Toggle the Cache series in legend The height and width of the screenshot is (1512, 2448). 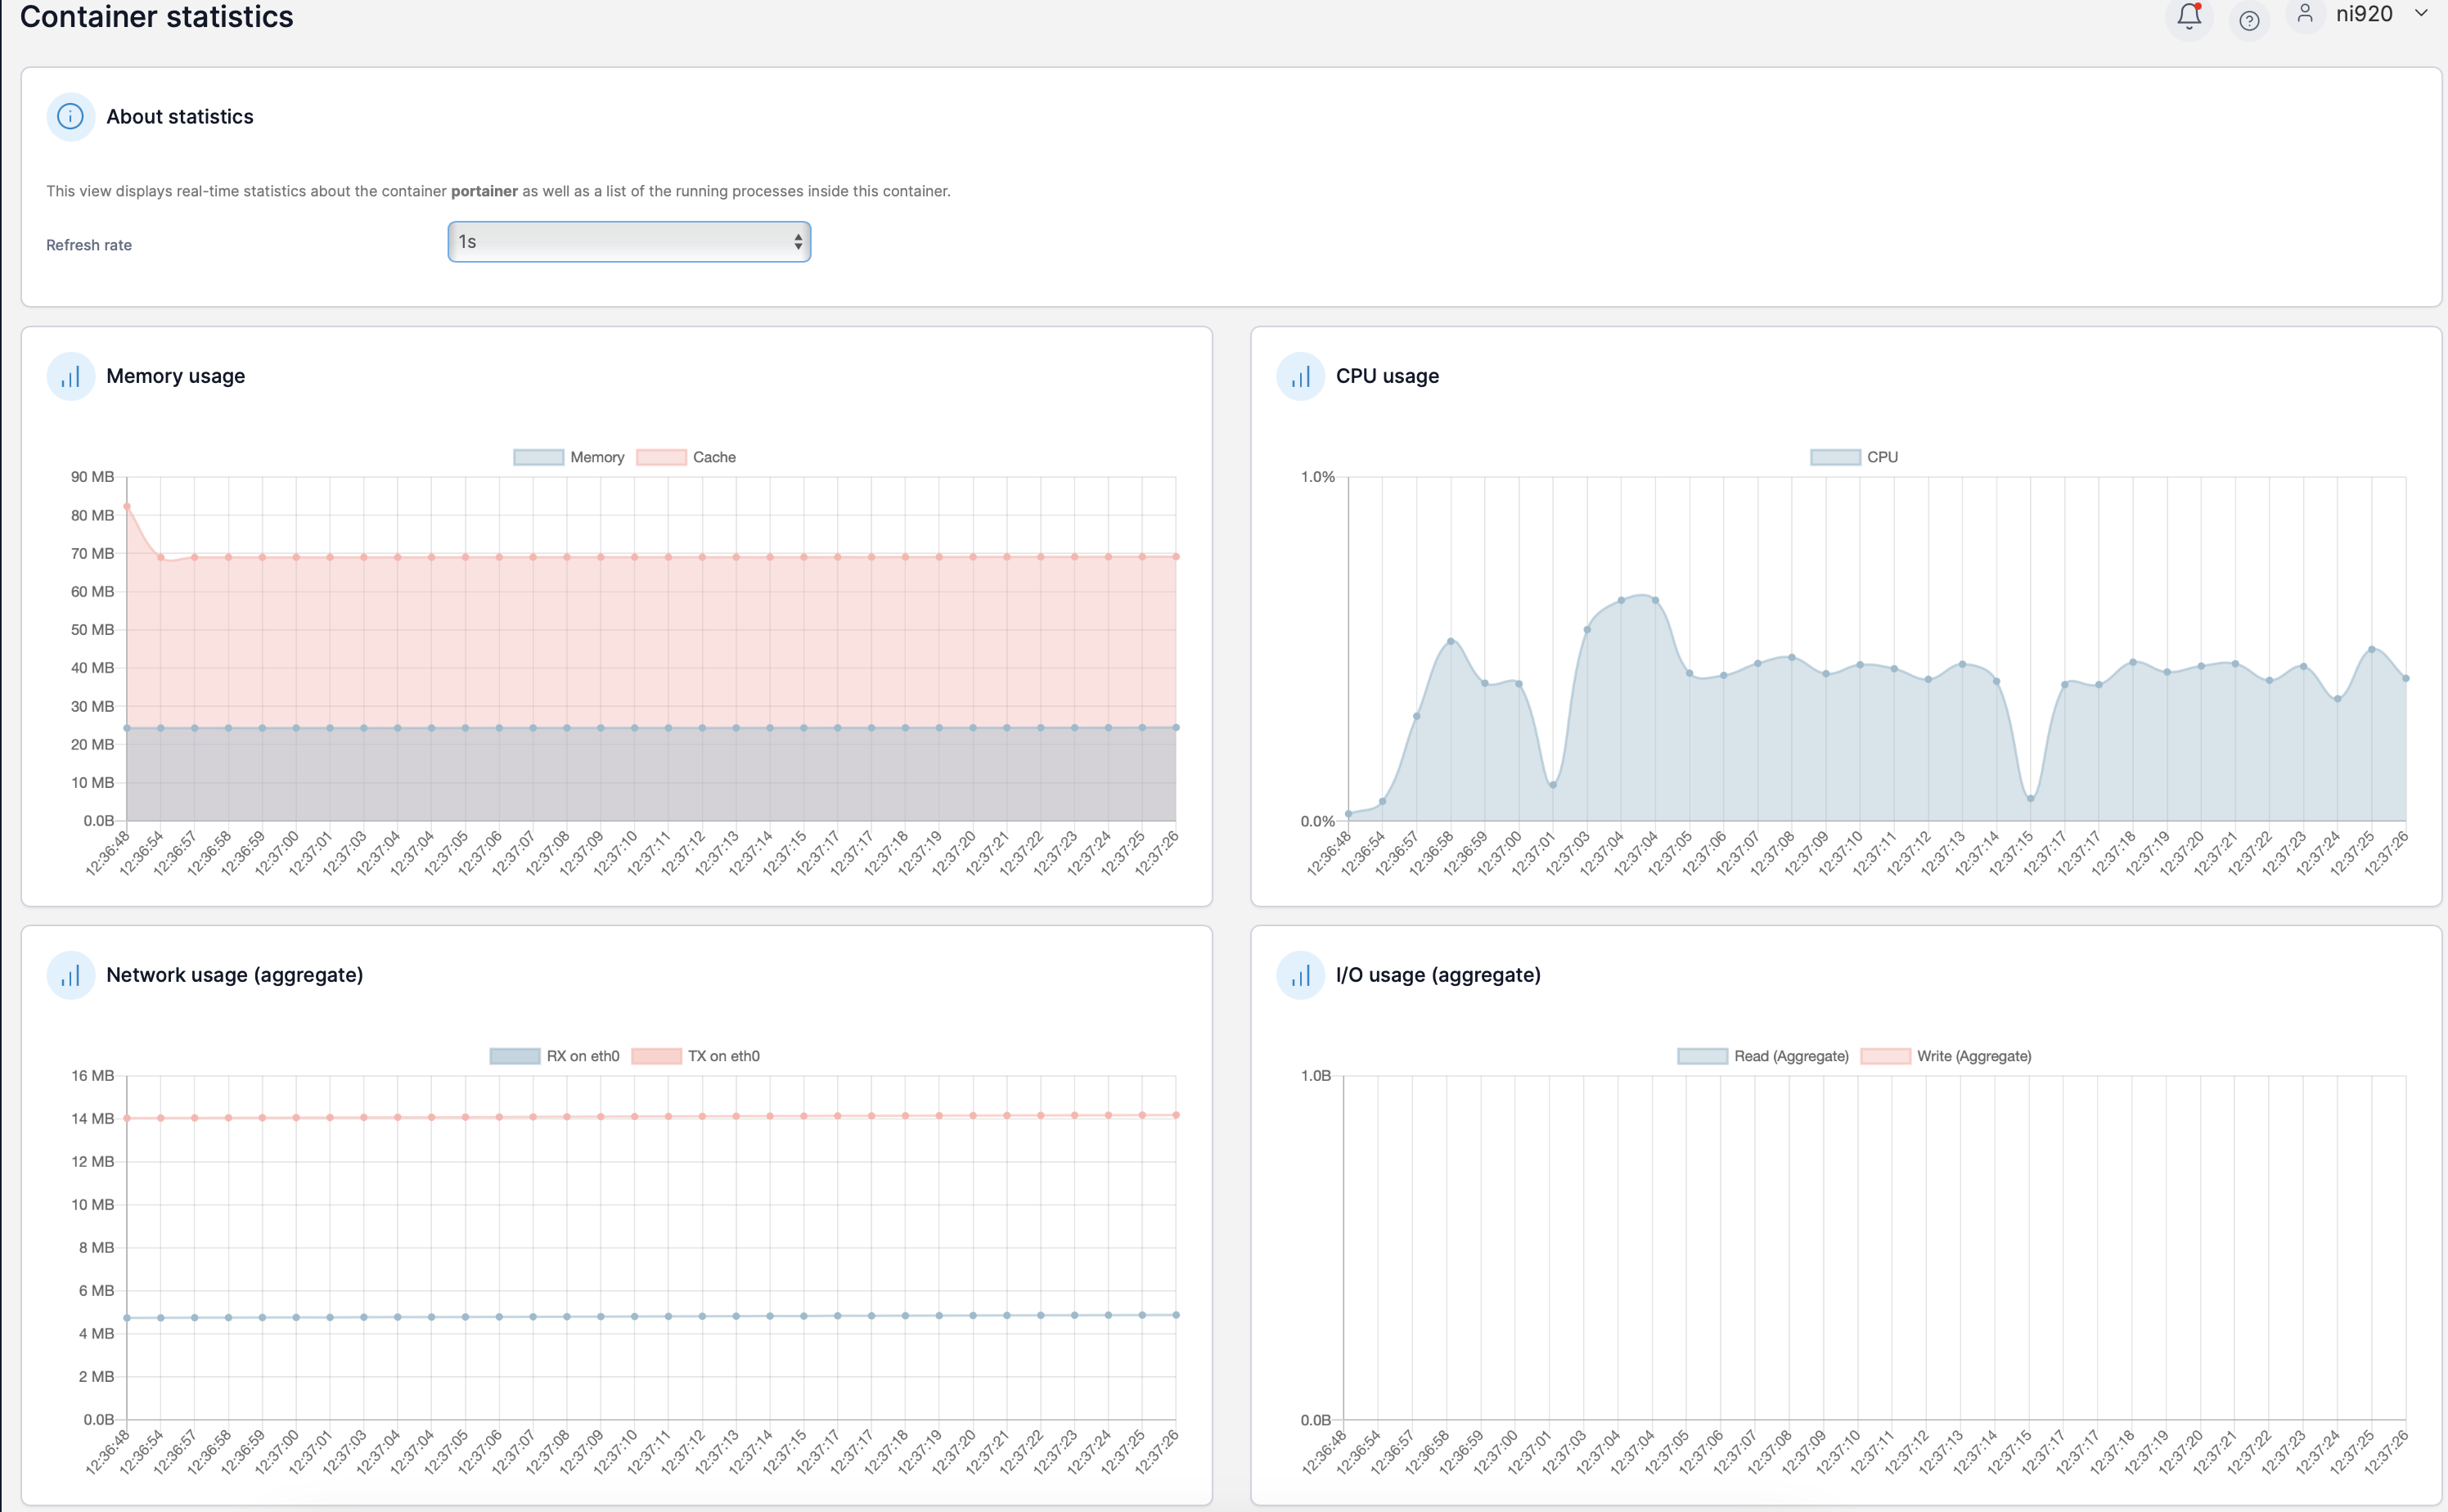(x=686, y=457)
